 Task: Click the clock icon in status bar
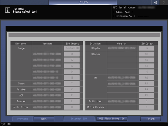click(2, 124)
